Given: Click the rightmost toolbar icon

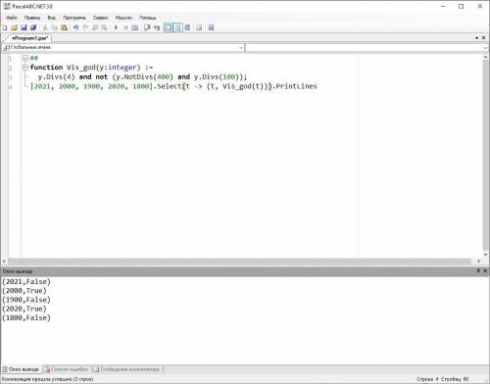Looking at the screenshot, I should tap(211, 27).
